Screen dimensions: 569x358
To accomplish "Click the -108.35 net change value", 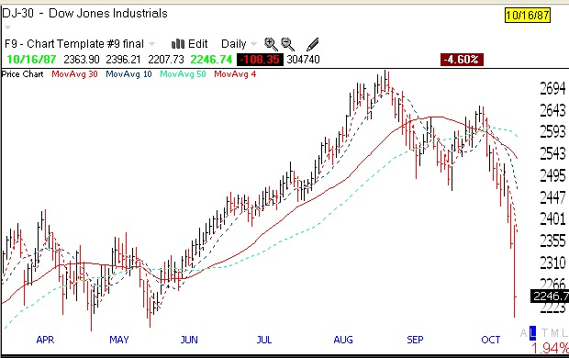I will (x=260, y=59).
